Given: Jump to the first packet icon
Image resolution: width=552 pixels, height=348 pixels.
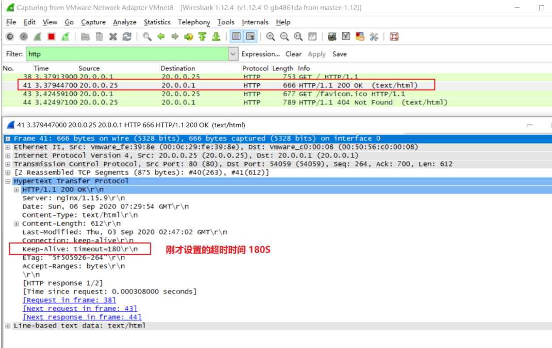Looking at the screenshot, I should (203, 37).
